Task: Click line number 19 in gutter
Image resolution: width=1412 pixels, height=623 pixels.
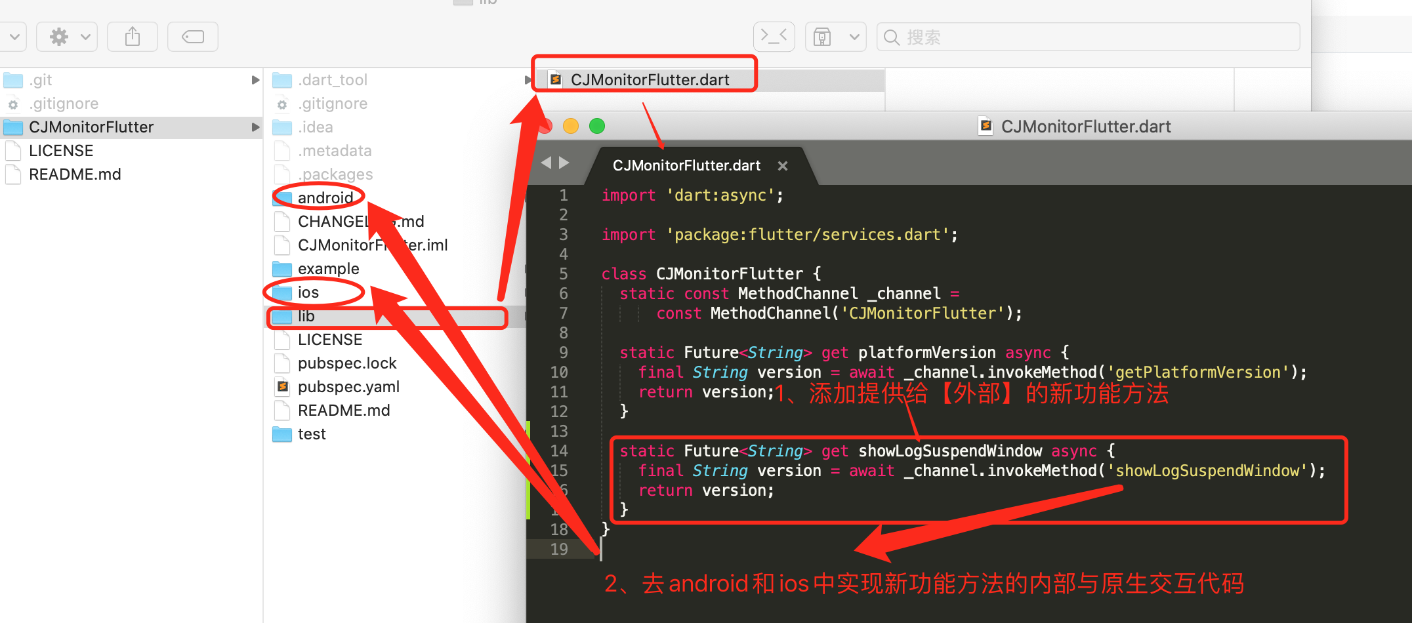Action: point(559,550)
